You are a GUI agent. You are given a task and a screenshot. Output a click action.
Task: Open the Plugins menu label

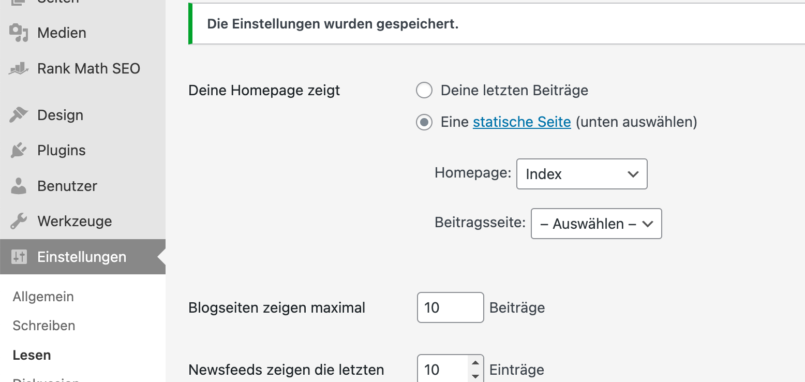point(62,151)
